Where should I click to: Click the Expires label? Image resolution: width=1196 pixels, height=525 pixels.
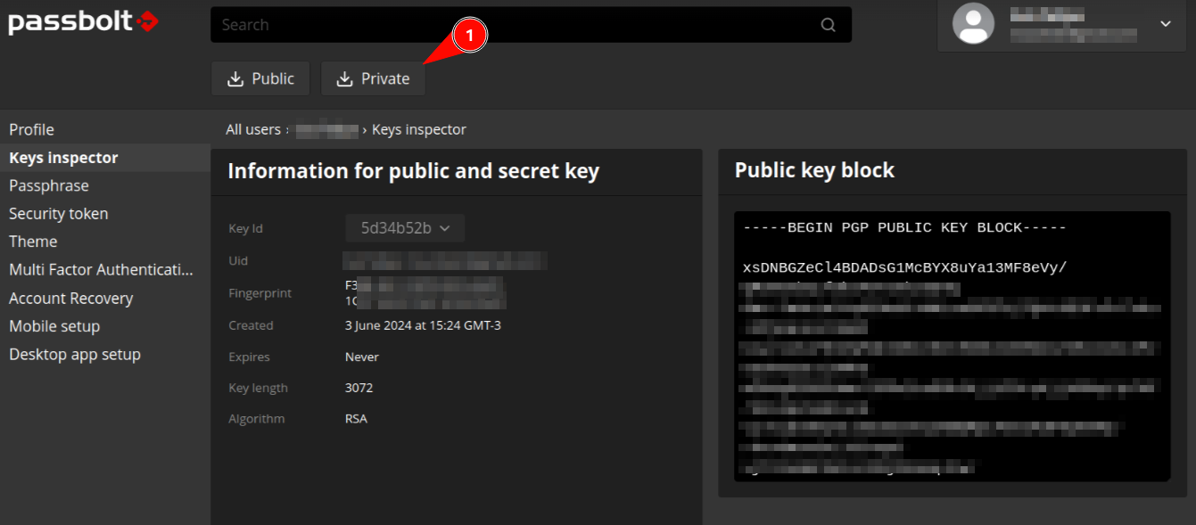pyautogui.click(x=249, y=357)
